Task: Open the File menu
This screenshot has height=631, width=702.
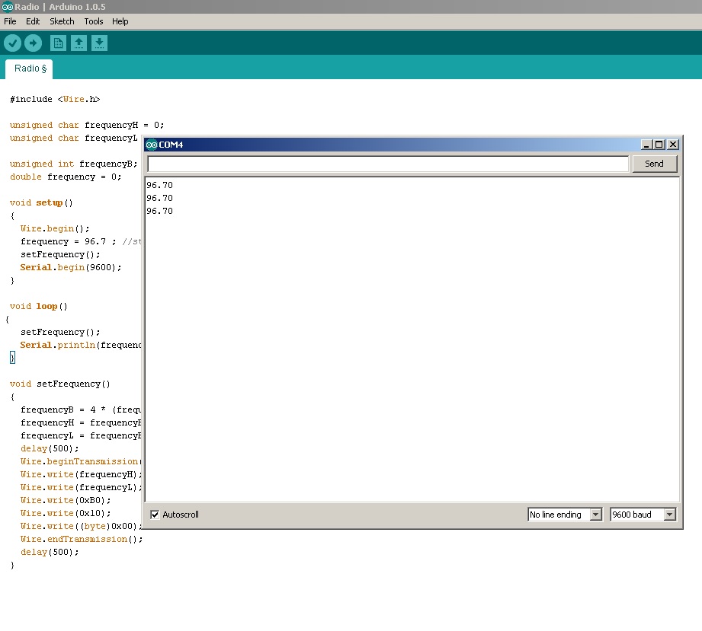Action: pyautogui.click(x=10, y=21)
